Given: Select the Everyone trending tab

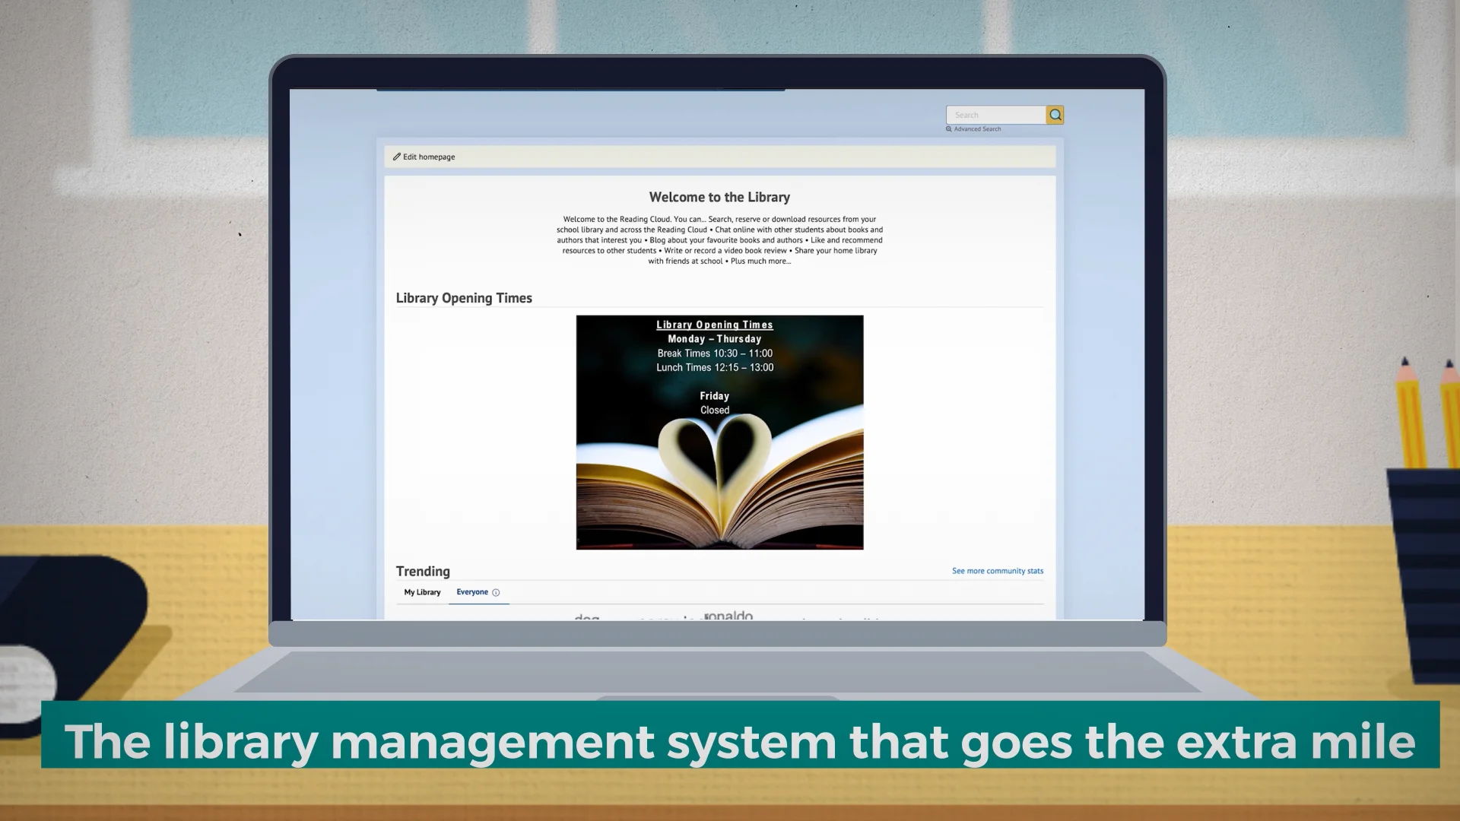Looking at the screenshot, I should tap(471, 592).
